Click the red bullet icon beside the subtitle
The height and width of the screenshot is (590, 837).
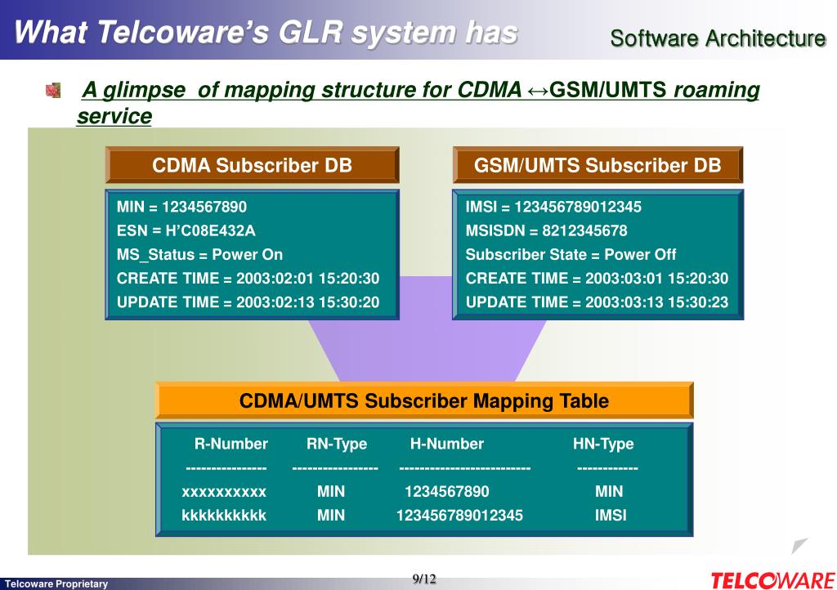pos(53,90)
